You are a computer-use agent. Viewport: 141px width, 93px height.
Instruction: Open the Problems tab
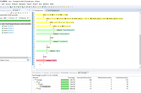[36, 73]
